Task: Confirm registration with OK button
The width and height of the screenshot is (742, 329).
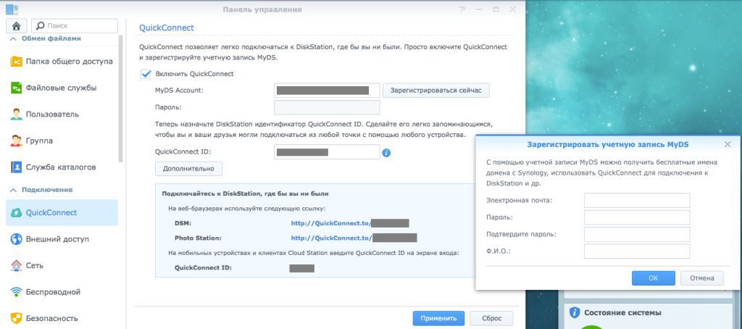Action: [653, 278]
